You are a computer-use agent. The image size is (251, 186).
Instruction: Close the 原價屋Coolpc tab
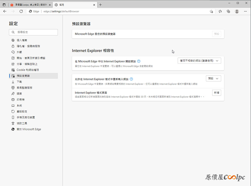(50, 5)
